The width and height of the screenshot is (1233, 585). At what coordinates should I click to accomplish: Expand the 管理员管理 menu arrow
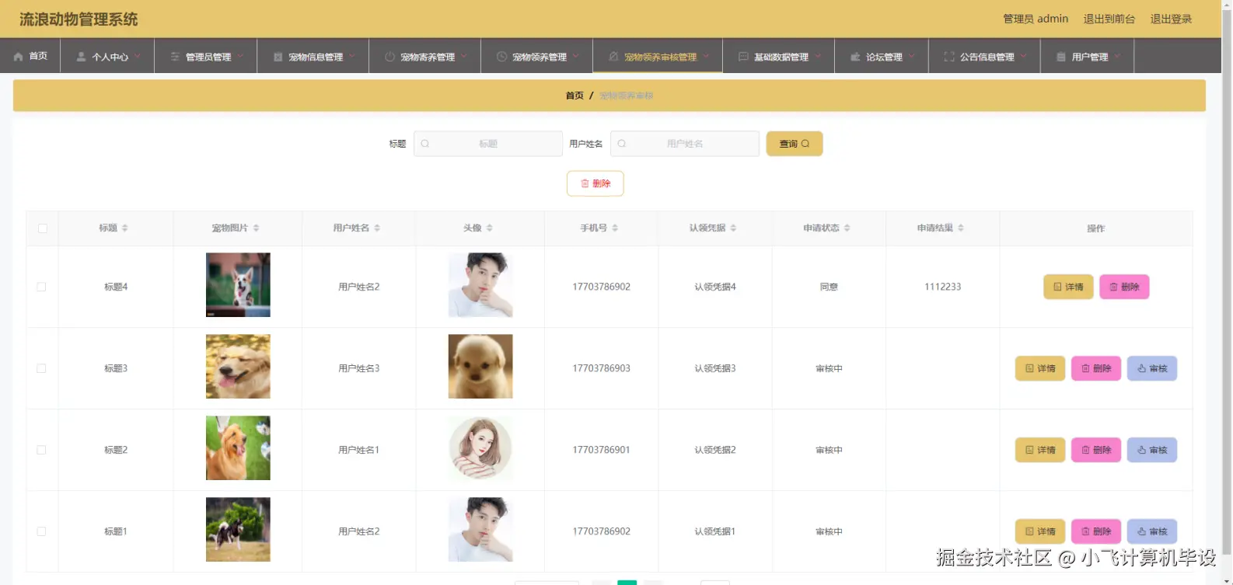pos(240,56)
